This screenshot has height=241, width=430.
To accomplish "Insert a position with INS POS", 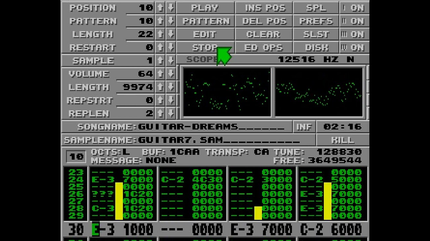I will (264, 8).
